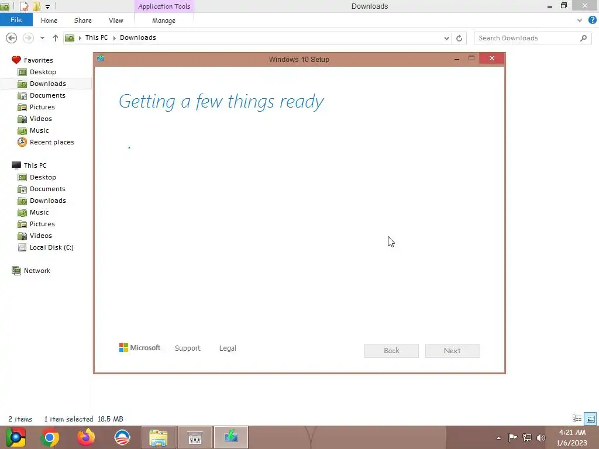Open Explorer help question mark
This screenshot has width=599, height=449.
(592, 20)
